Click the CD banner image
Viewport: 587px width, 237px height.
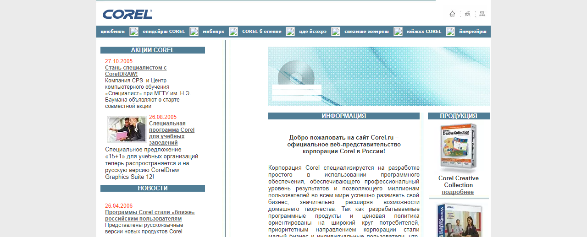pos(379,76)
